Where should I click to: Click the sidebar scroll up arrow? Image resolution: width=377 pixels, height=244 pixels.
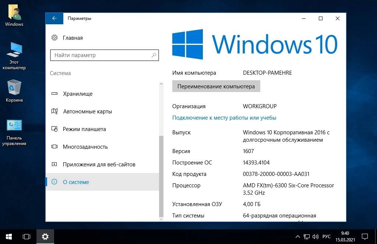coord(161,84)
